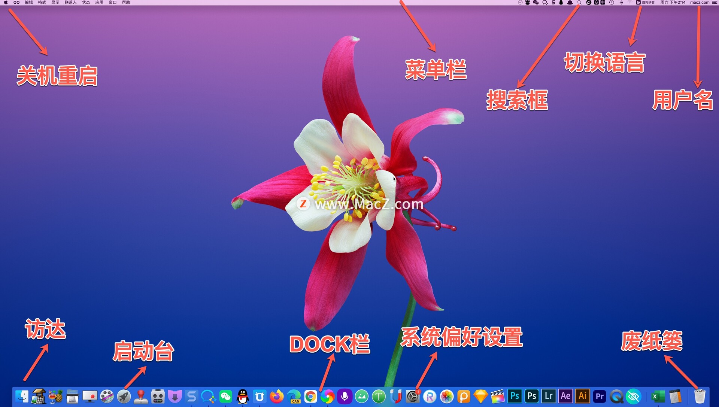This screenshot has width=719, height=407.
Task: Click the macz.com account name in menu bar
Action: tap(700, 3)
